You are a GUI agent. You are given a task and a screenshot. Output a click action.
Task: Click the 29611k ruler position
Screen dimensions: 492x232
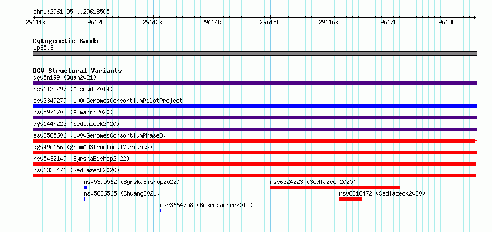tap(36, 22)
